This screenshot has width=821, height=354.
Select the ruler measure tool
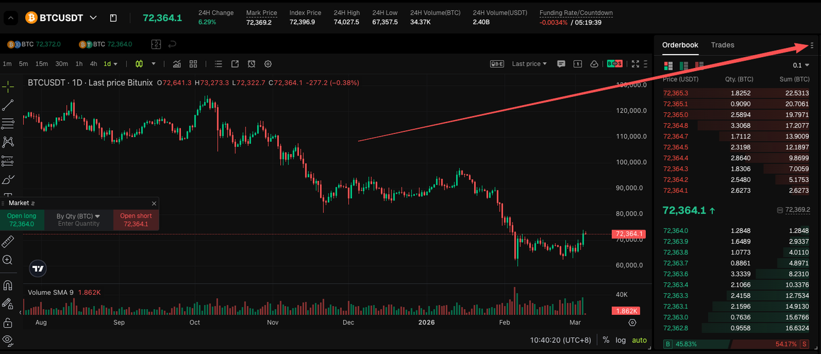click(x=8, y=241)
